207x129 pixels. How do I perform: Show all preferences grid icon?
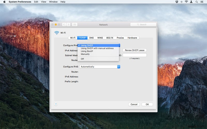75,25
